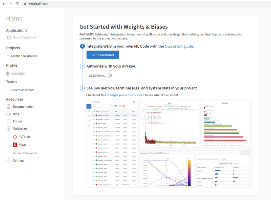
Task: Open the example project workspace link
Action: click(x=125, y=95)
